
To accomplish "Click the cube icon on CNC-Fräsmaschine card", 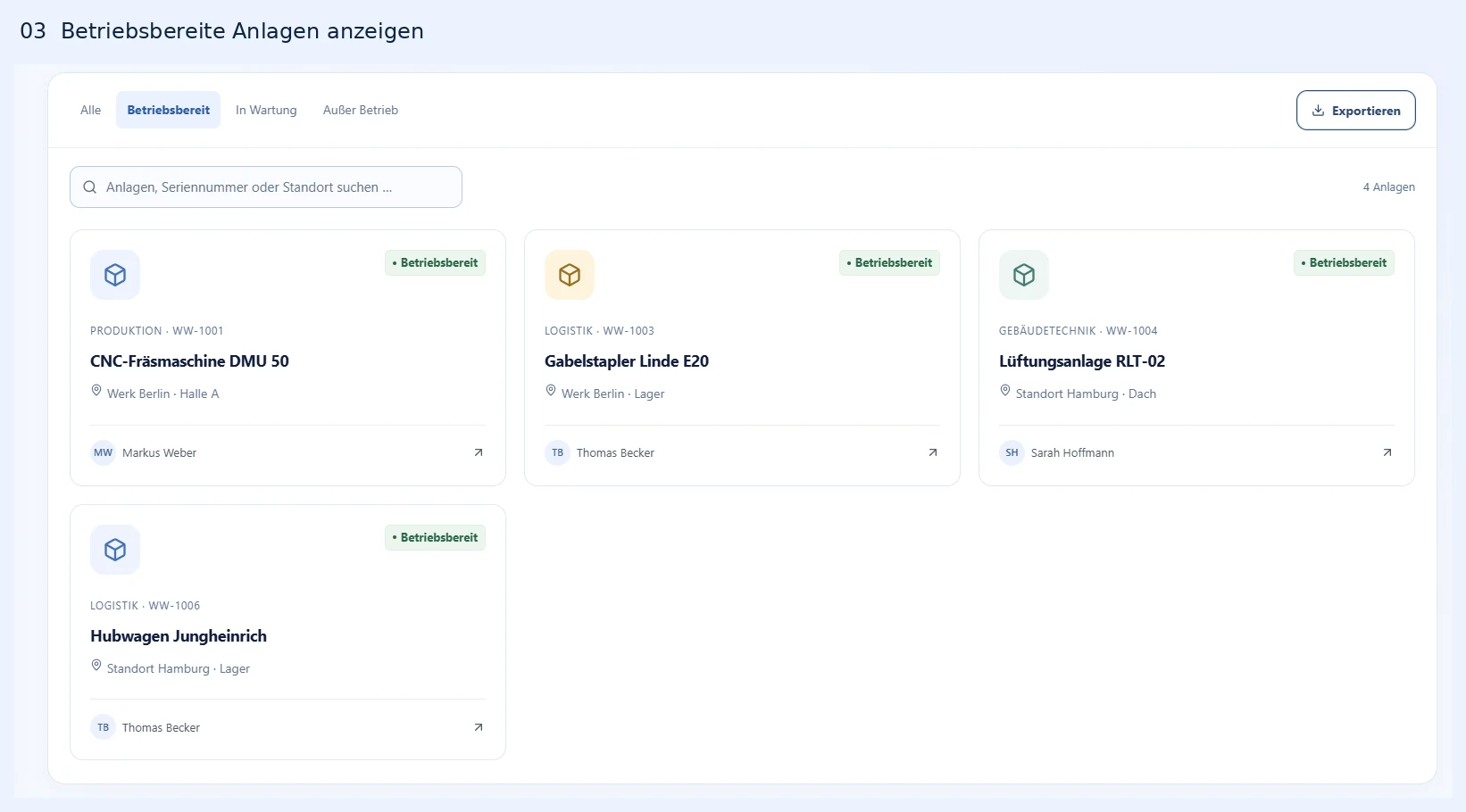I will point(115,275).
